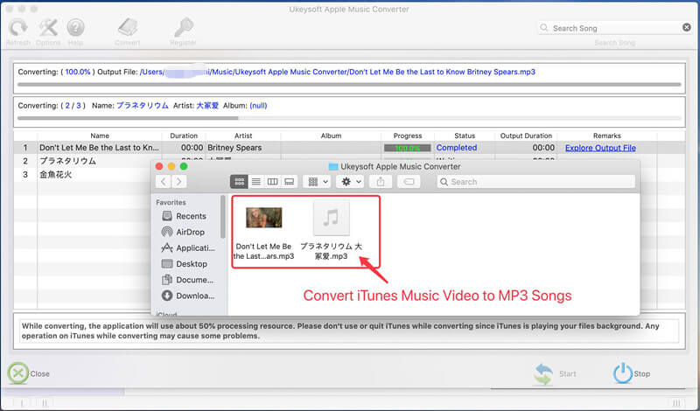Click the Album column header
700x411 pixels.
point(331,136)
